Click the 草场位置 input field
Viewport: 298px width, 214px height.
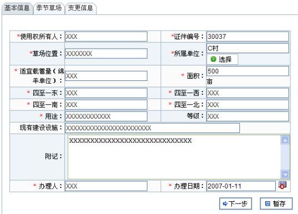(x=106, y=54)
